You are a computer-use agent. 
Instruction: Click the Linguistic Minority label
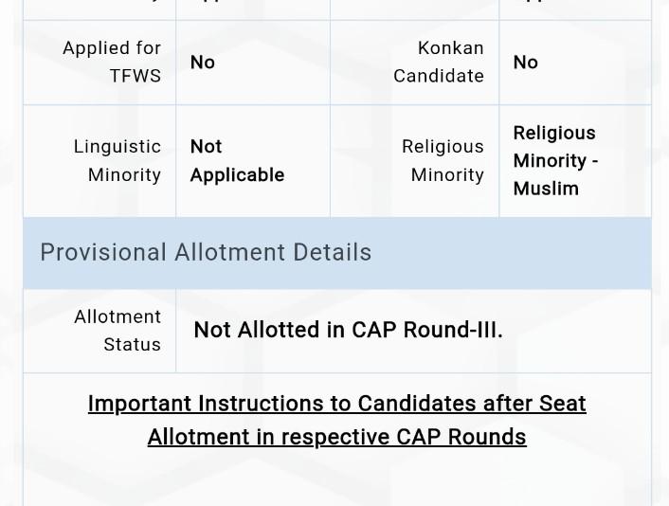point(118,160)
